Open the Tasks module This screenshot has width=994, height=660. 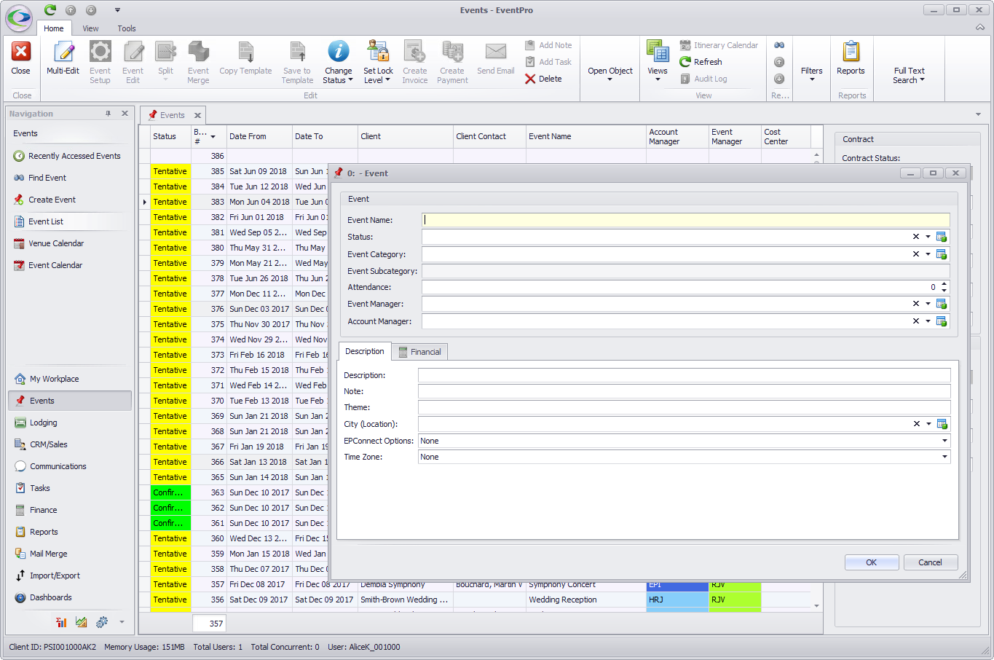click(32, 488)
